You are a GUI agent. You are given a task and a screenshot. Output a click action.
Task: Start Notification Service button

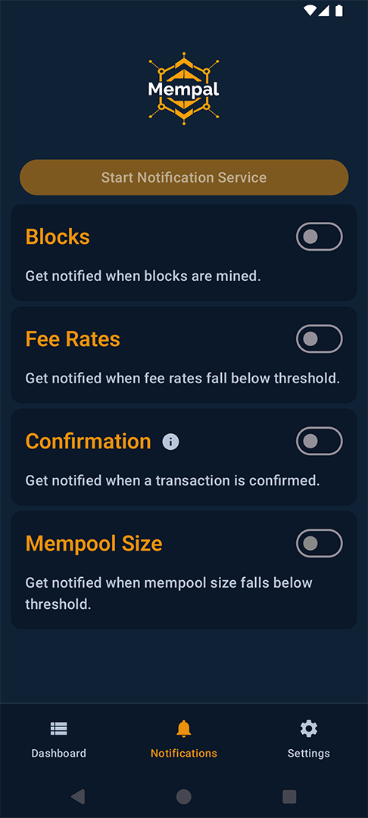pos(184,177)
